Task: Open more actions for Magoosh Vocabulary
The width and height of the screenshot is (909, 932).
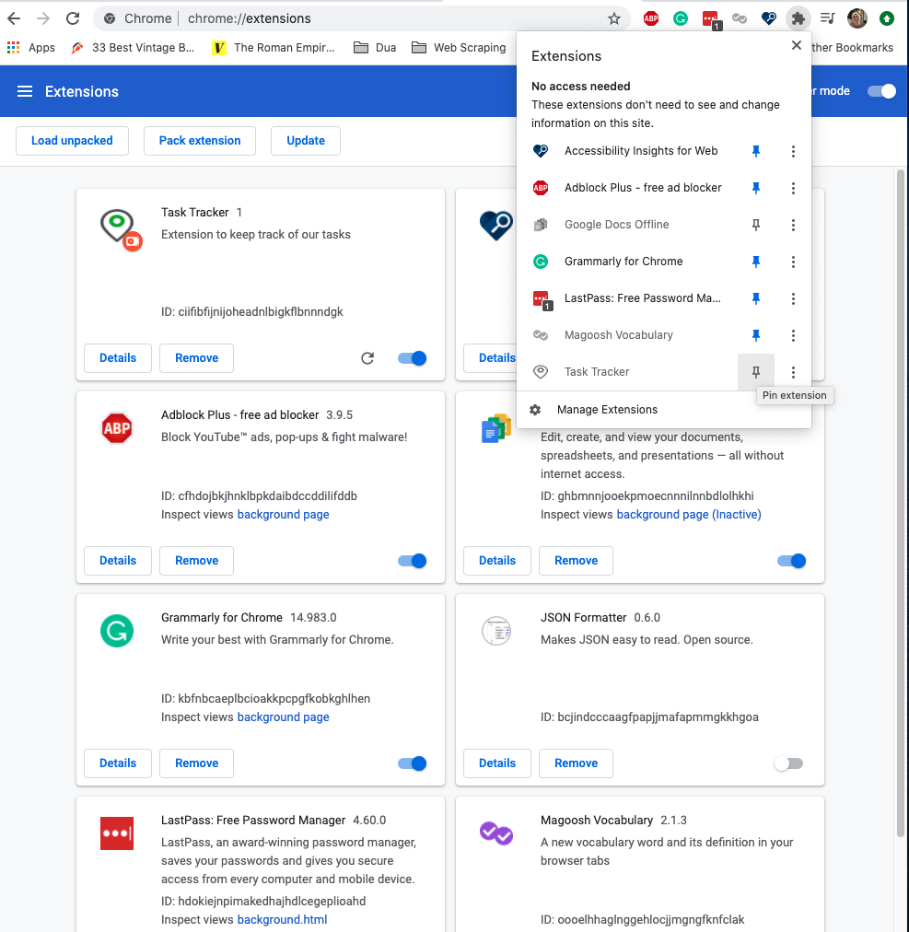Action: click(x=793, y=335)
